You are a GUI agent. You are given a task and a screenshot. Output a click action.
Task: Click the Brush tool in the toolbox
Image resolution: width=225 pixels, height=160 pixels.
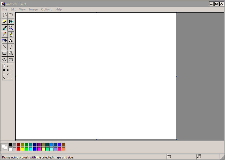tap(11, 34)
